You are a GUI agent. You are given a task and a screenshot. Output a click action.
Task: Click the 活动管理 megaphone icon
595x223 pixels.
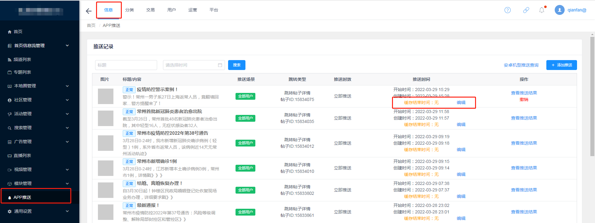pyautogui.click(x=10, y=114)
